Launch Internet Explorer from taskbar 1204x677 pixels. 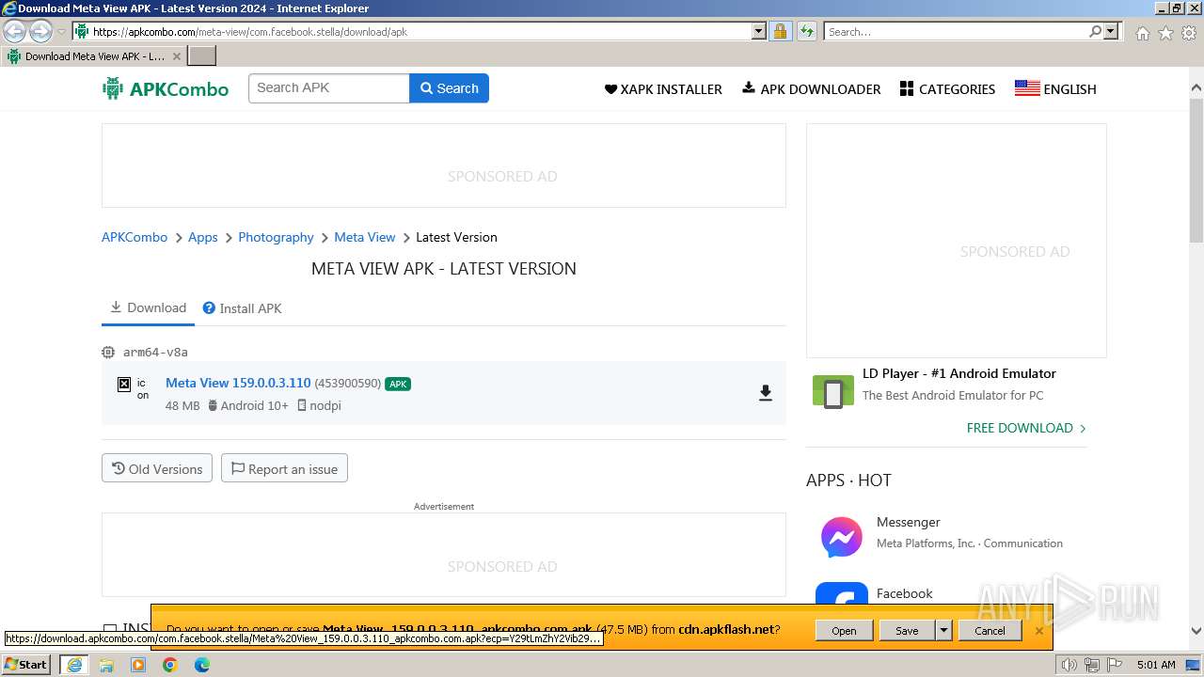click(x=73, y=665)
